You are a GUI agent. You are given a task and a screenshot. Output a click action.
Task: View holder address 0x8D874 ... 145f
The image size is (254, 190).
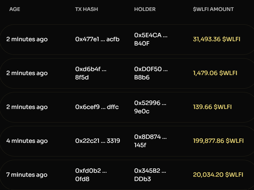tap(150, 141)
